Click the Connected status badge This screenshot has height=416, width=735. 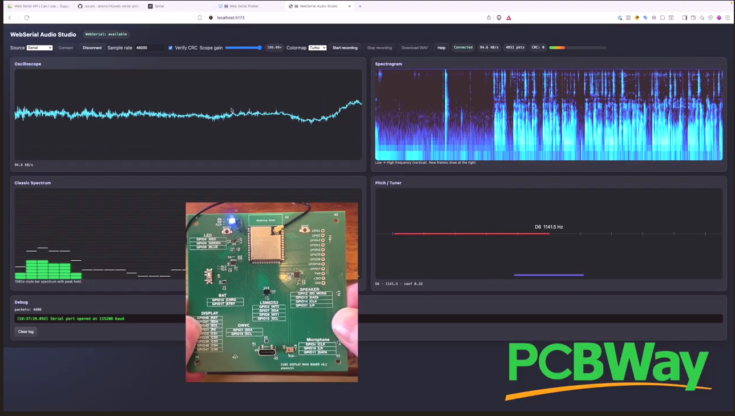point(463,47)
